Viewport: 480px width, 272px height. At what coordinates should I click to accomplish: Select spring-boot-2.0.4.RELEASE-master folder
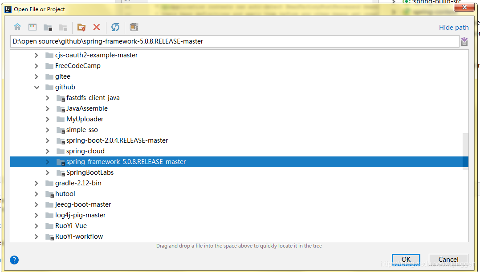pyautogui.click(x=117, y=140)
